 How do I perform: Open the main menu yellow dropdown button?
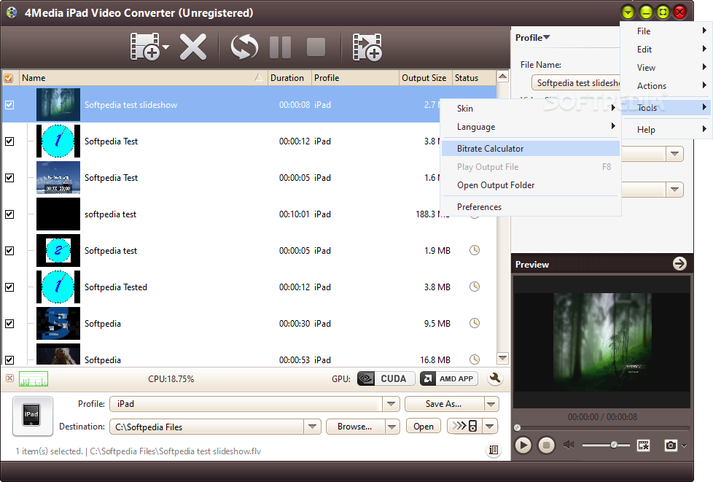click(x=628, y=12)
